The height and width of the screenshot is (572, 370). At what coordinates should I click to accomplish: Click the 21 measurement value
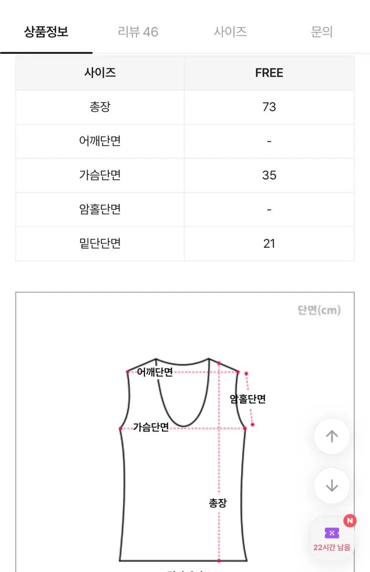coord(269,244)
